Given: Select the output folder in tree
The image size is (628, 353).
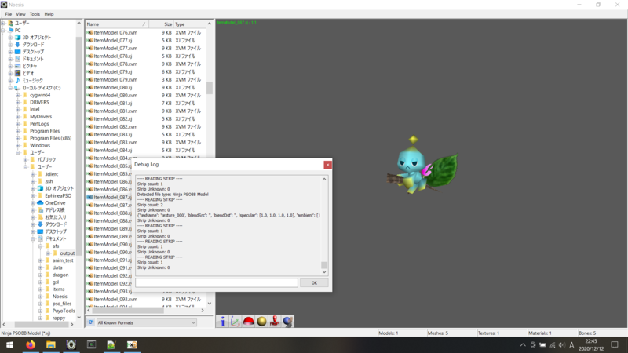Looking at the screenshot, I should pyautogui.click(x=67, y=253).
